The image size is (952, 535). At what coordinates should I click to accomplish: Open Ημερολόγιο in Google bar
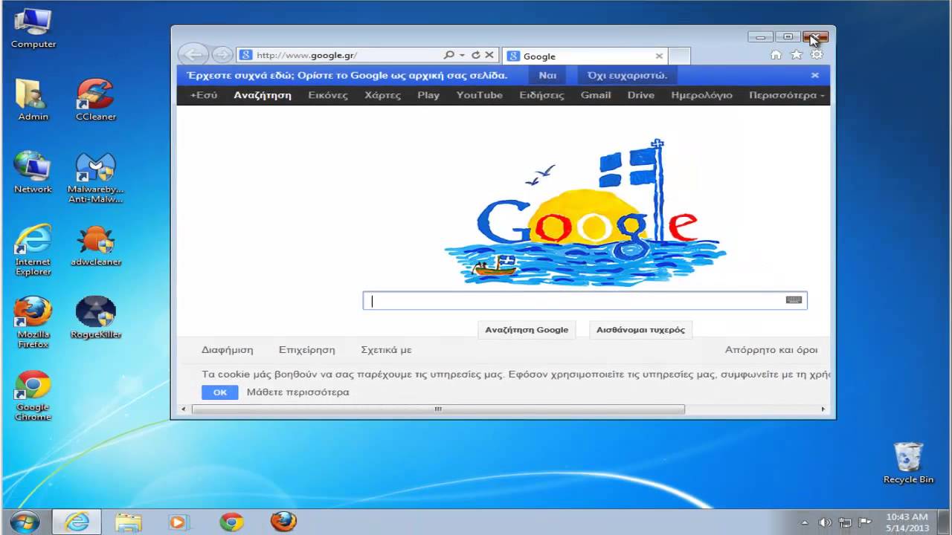click(701, 95)
